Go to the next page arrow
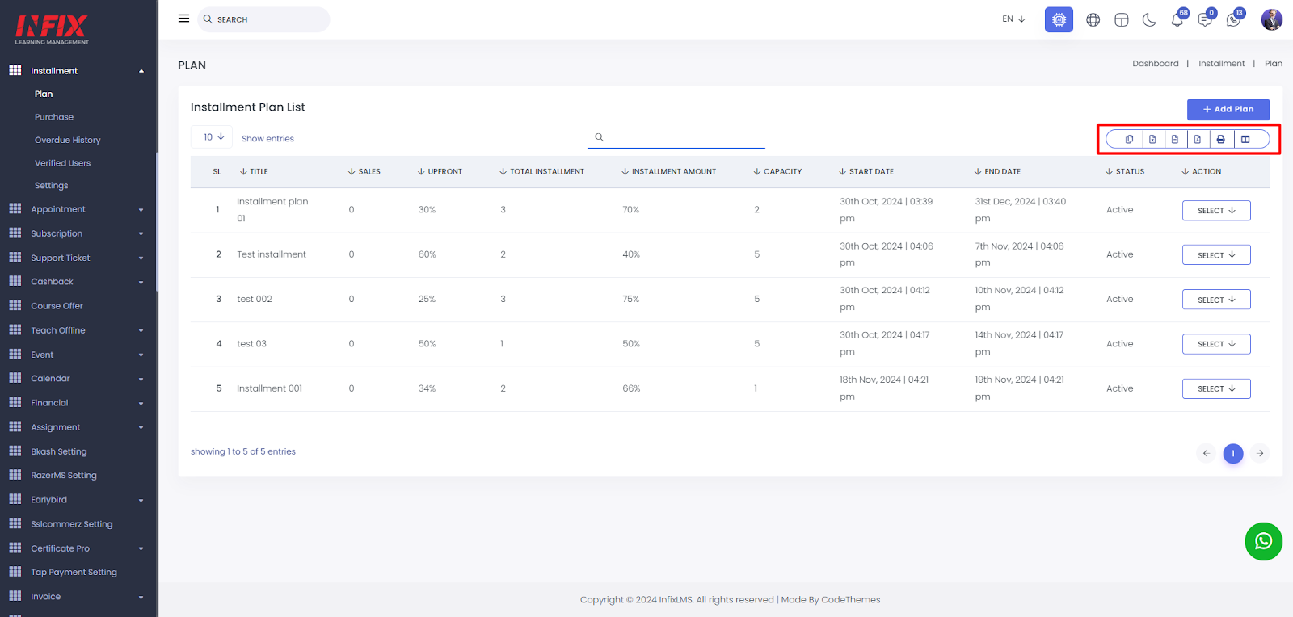Screen dimensions: 1293x617 [1260, 453]
